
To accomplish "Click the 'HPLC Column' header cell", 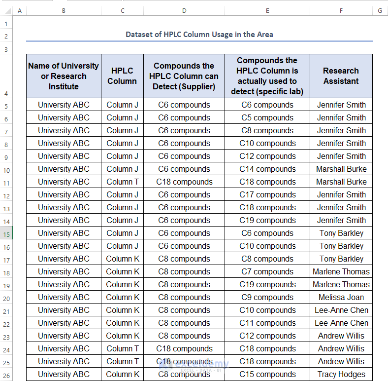I will [122, 76].
